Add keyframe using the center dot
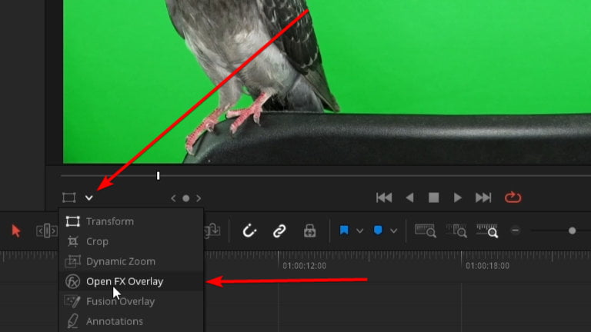Viewport: 591px width, 332px height. [185, 198]
